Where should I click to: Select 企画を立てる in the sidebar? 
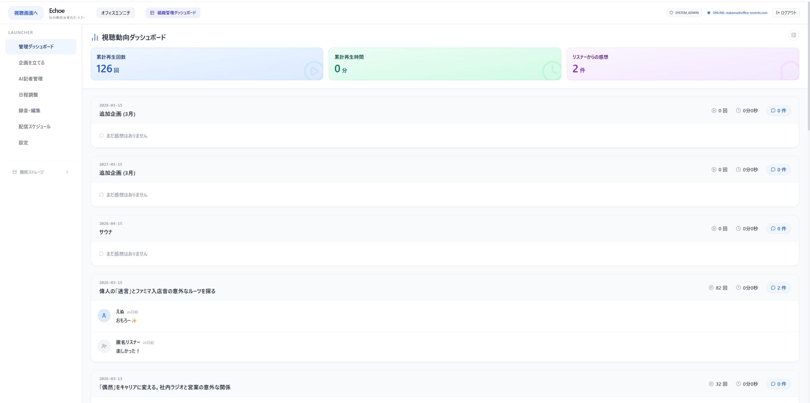tap(31, 63)
